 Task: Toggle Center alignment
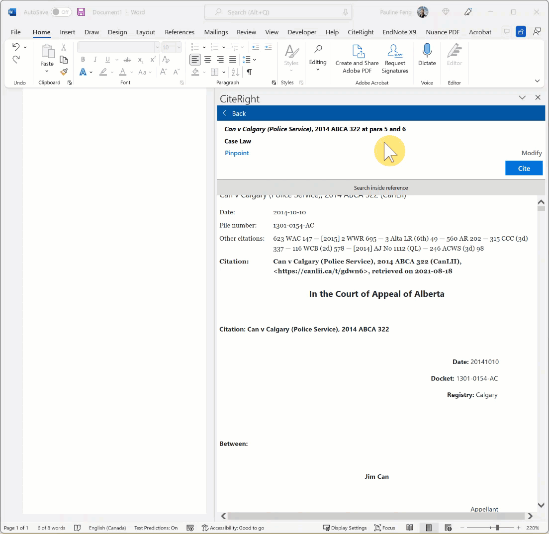(x=208, y=60)
